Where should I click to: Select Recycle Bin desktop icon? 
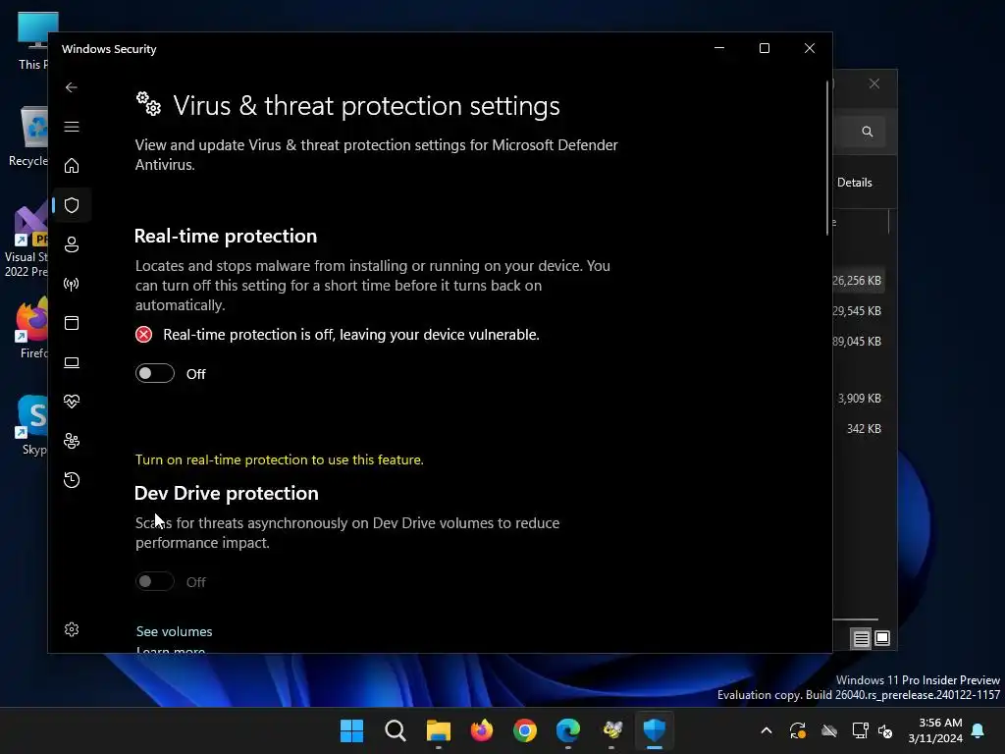pos(28,135)
